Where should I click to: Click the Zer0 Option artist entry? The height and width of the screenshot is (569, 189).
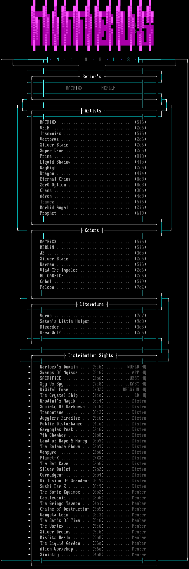(53, 185)
